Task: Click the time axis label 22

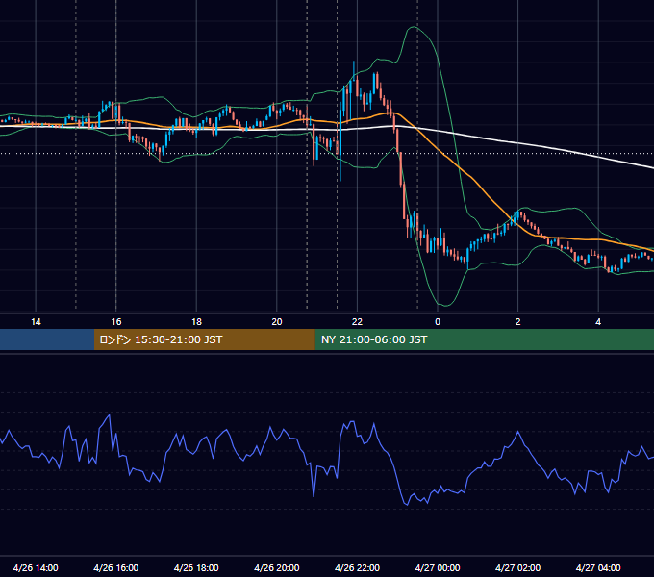Action: 357,322
